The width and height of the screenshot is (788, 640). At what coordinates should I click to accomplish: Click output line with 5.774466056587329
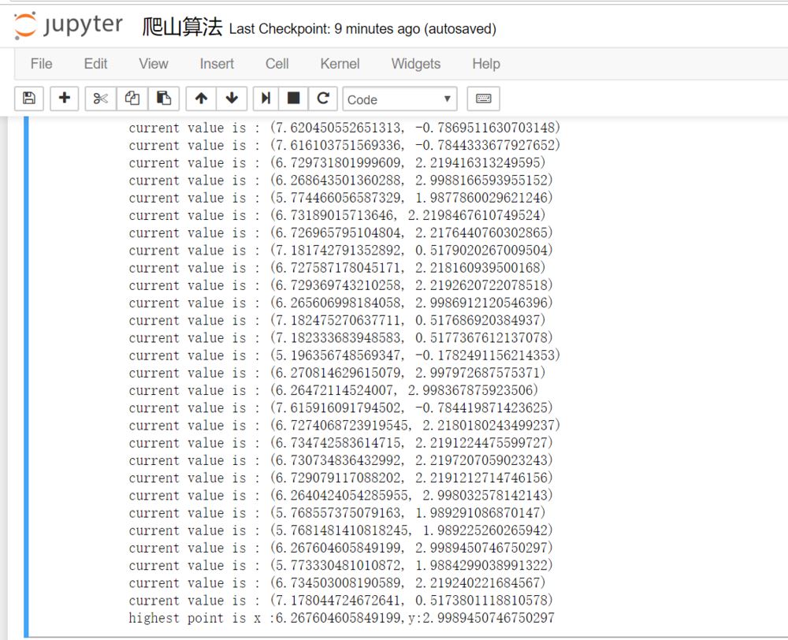(340, 198)
